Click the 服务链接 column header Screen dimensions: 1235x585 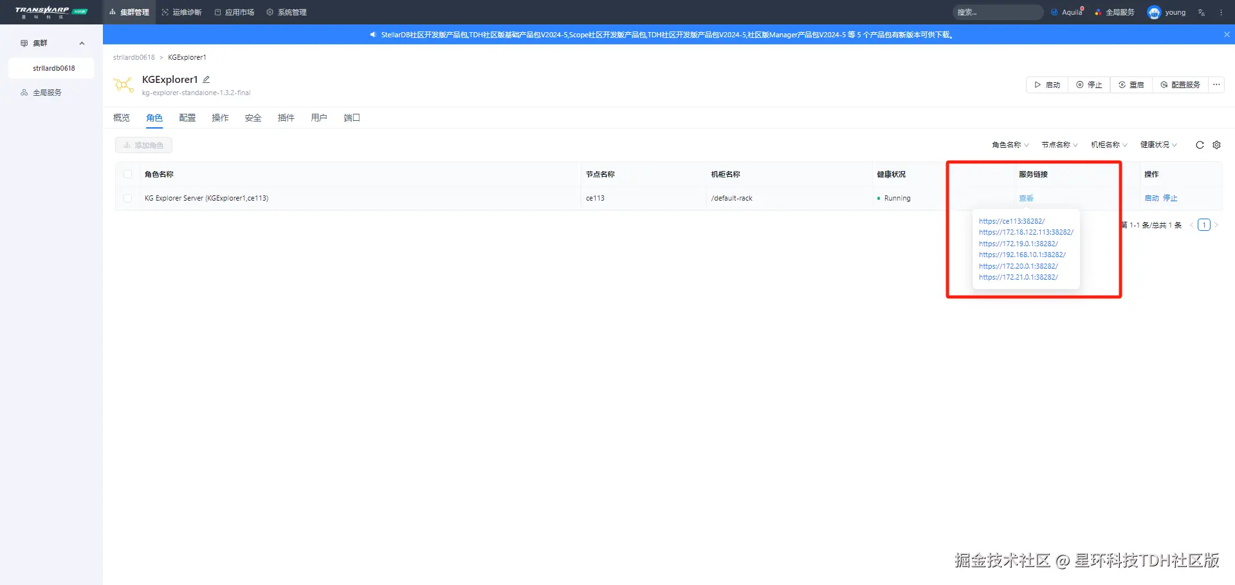[1033, 174]
